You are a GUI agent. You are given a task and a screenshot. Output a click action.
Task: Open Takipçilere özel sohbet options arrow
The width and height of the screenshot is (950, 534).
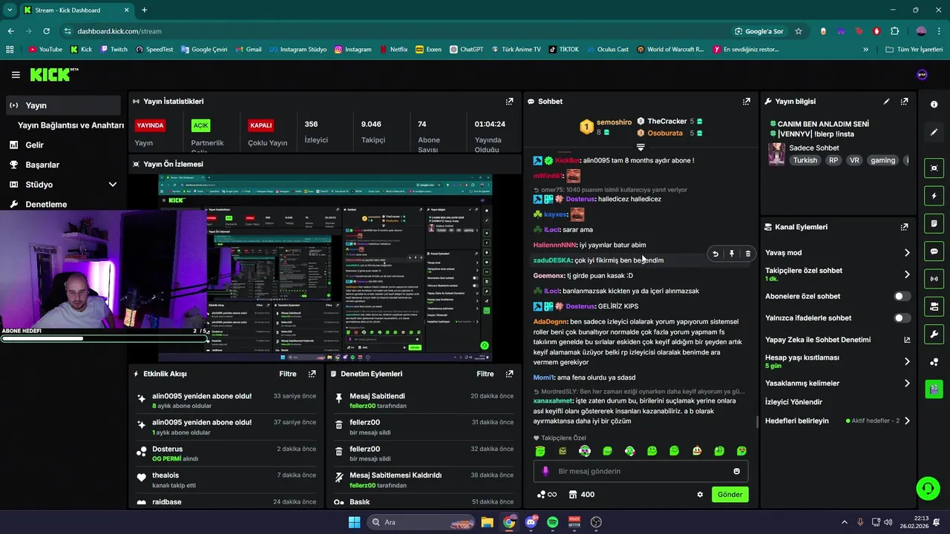[907, 274]
